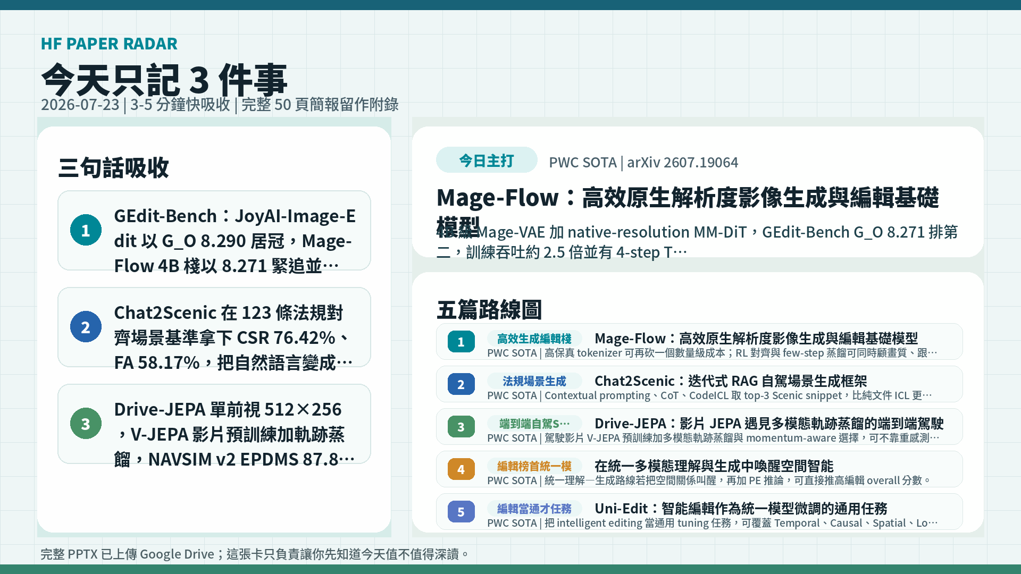Image resolution: width=1021 pixels, height=574 pixels.
Task: Click the featured headline Mage-Flow：高效原生解析度
Action: pos(688,212)
